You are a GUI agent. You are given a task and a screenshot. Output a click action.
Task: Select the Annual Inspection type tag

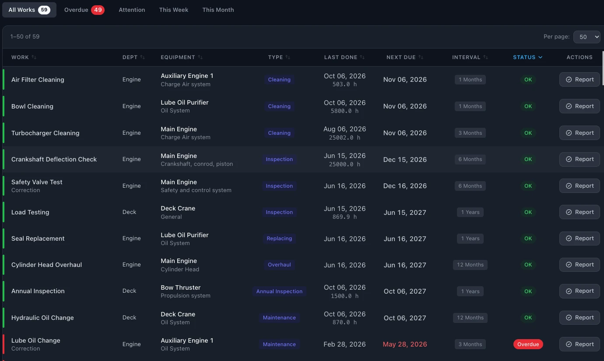(x=279, y=291)
